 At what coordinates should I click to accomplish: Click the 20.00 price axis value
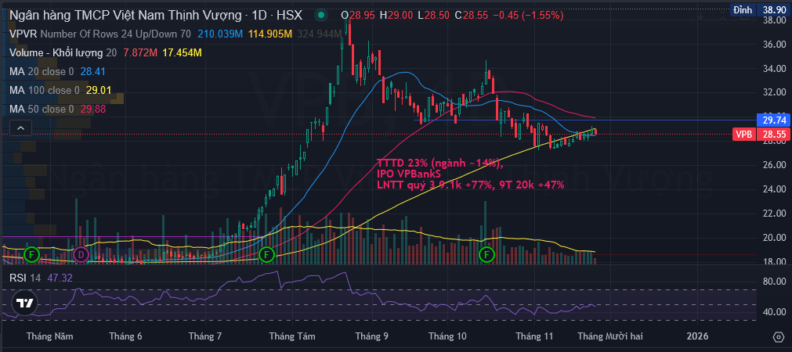tap(774, 238)
